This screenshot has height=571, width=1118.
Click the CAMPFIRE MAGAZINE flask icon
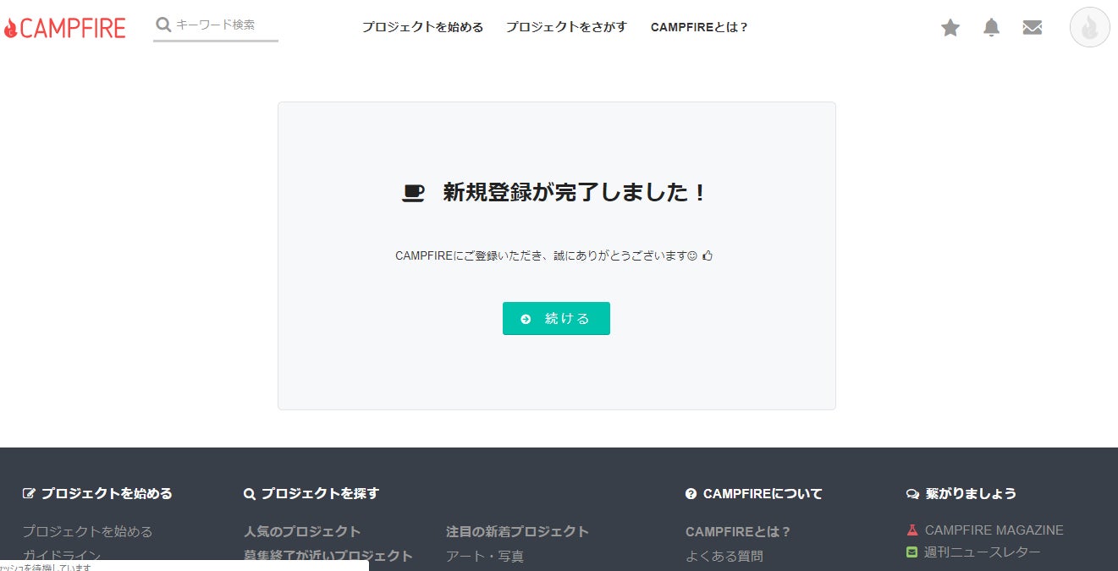[912, 530]
